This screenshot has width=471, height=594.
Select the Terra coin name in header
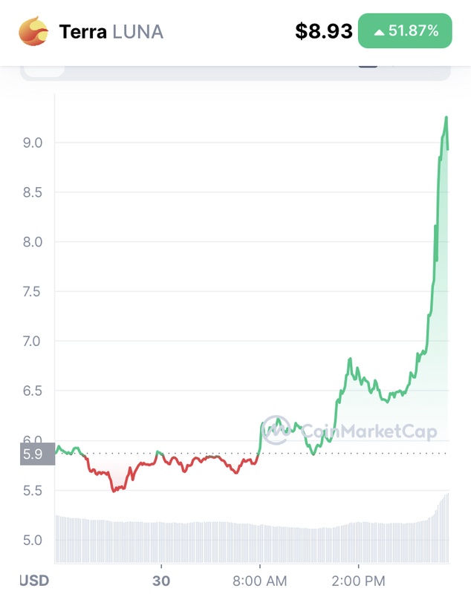pos(83,32)
